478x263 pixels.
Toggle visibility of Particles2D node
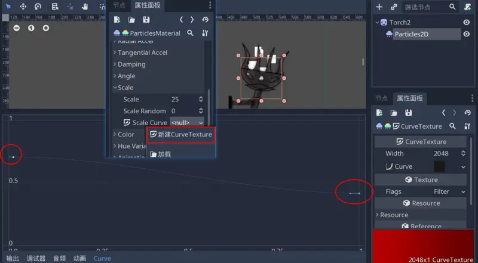click(467, 34)
